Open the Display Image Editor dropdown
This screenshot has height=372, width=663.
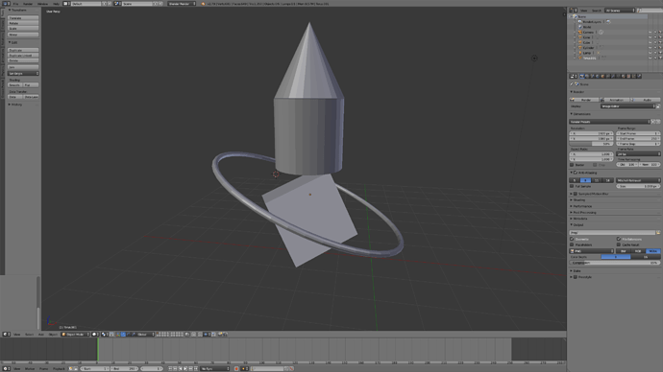tap(627, 106)
